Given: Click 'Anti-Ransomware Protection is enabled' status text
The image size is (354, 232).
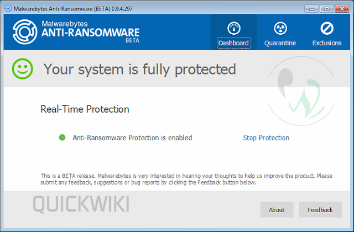Looking at the screenshot, I should pyautogui.click(x=132, y=138).
